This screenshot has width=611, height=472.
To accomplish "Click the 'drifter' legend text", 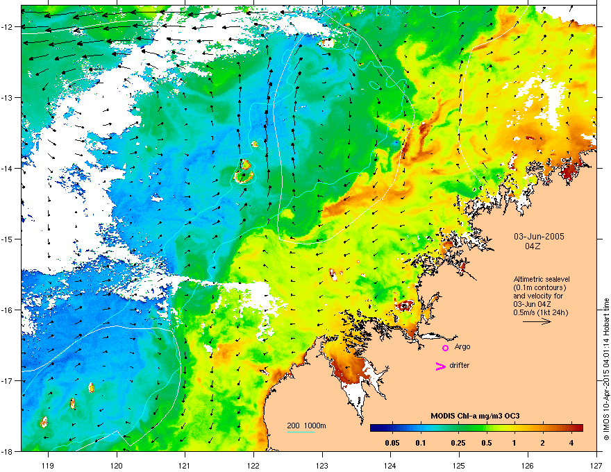I will 460,365.
